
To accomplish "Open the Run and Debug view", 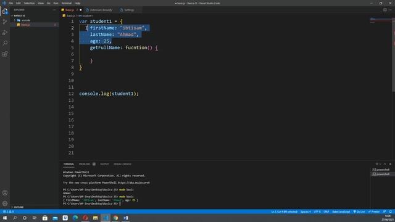I will coord(5,33).
